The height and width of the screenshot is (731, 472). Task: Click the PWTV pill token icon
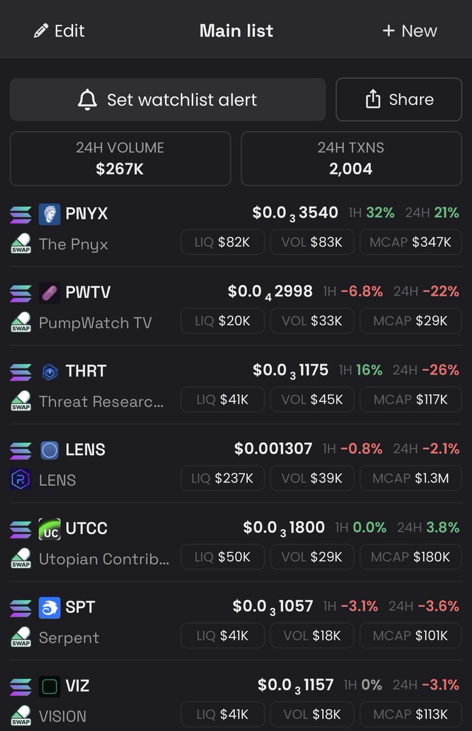coord(49,292)
